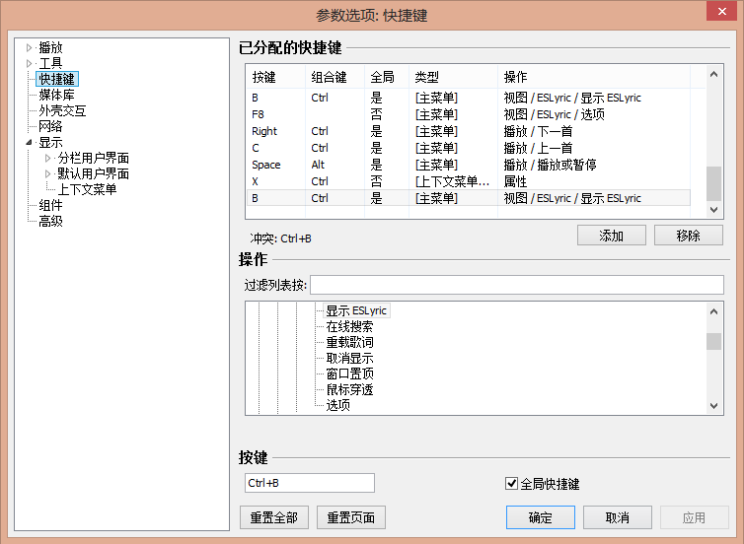Select 媒体库 in the settings tree

(56, 95)
